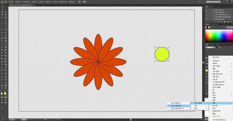Open the 윈도우(W) menu

63,2
